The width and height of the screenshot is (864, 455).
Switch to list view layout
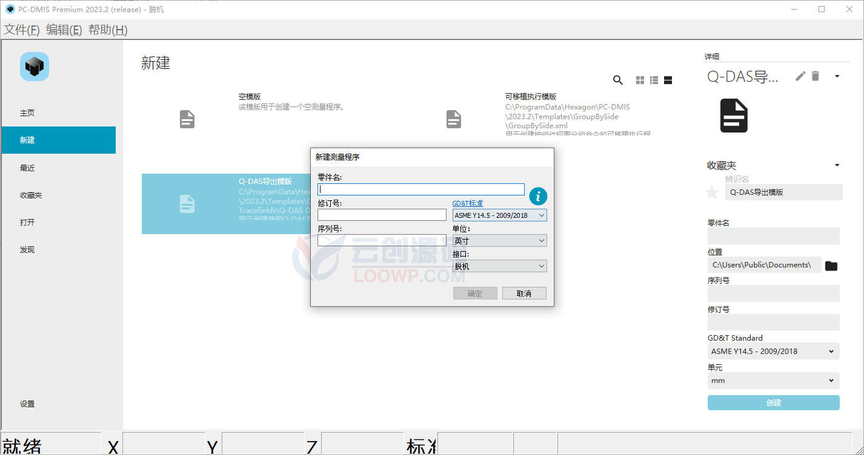coord(654,80)
